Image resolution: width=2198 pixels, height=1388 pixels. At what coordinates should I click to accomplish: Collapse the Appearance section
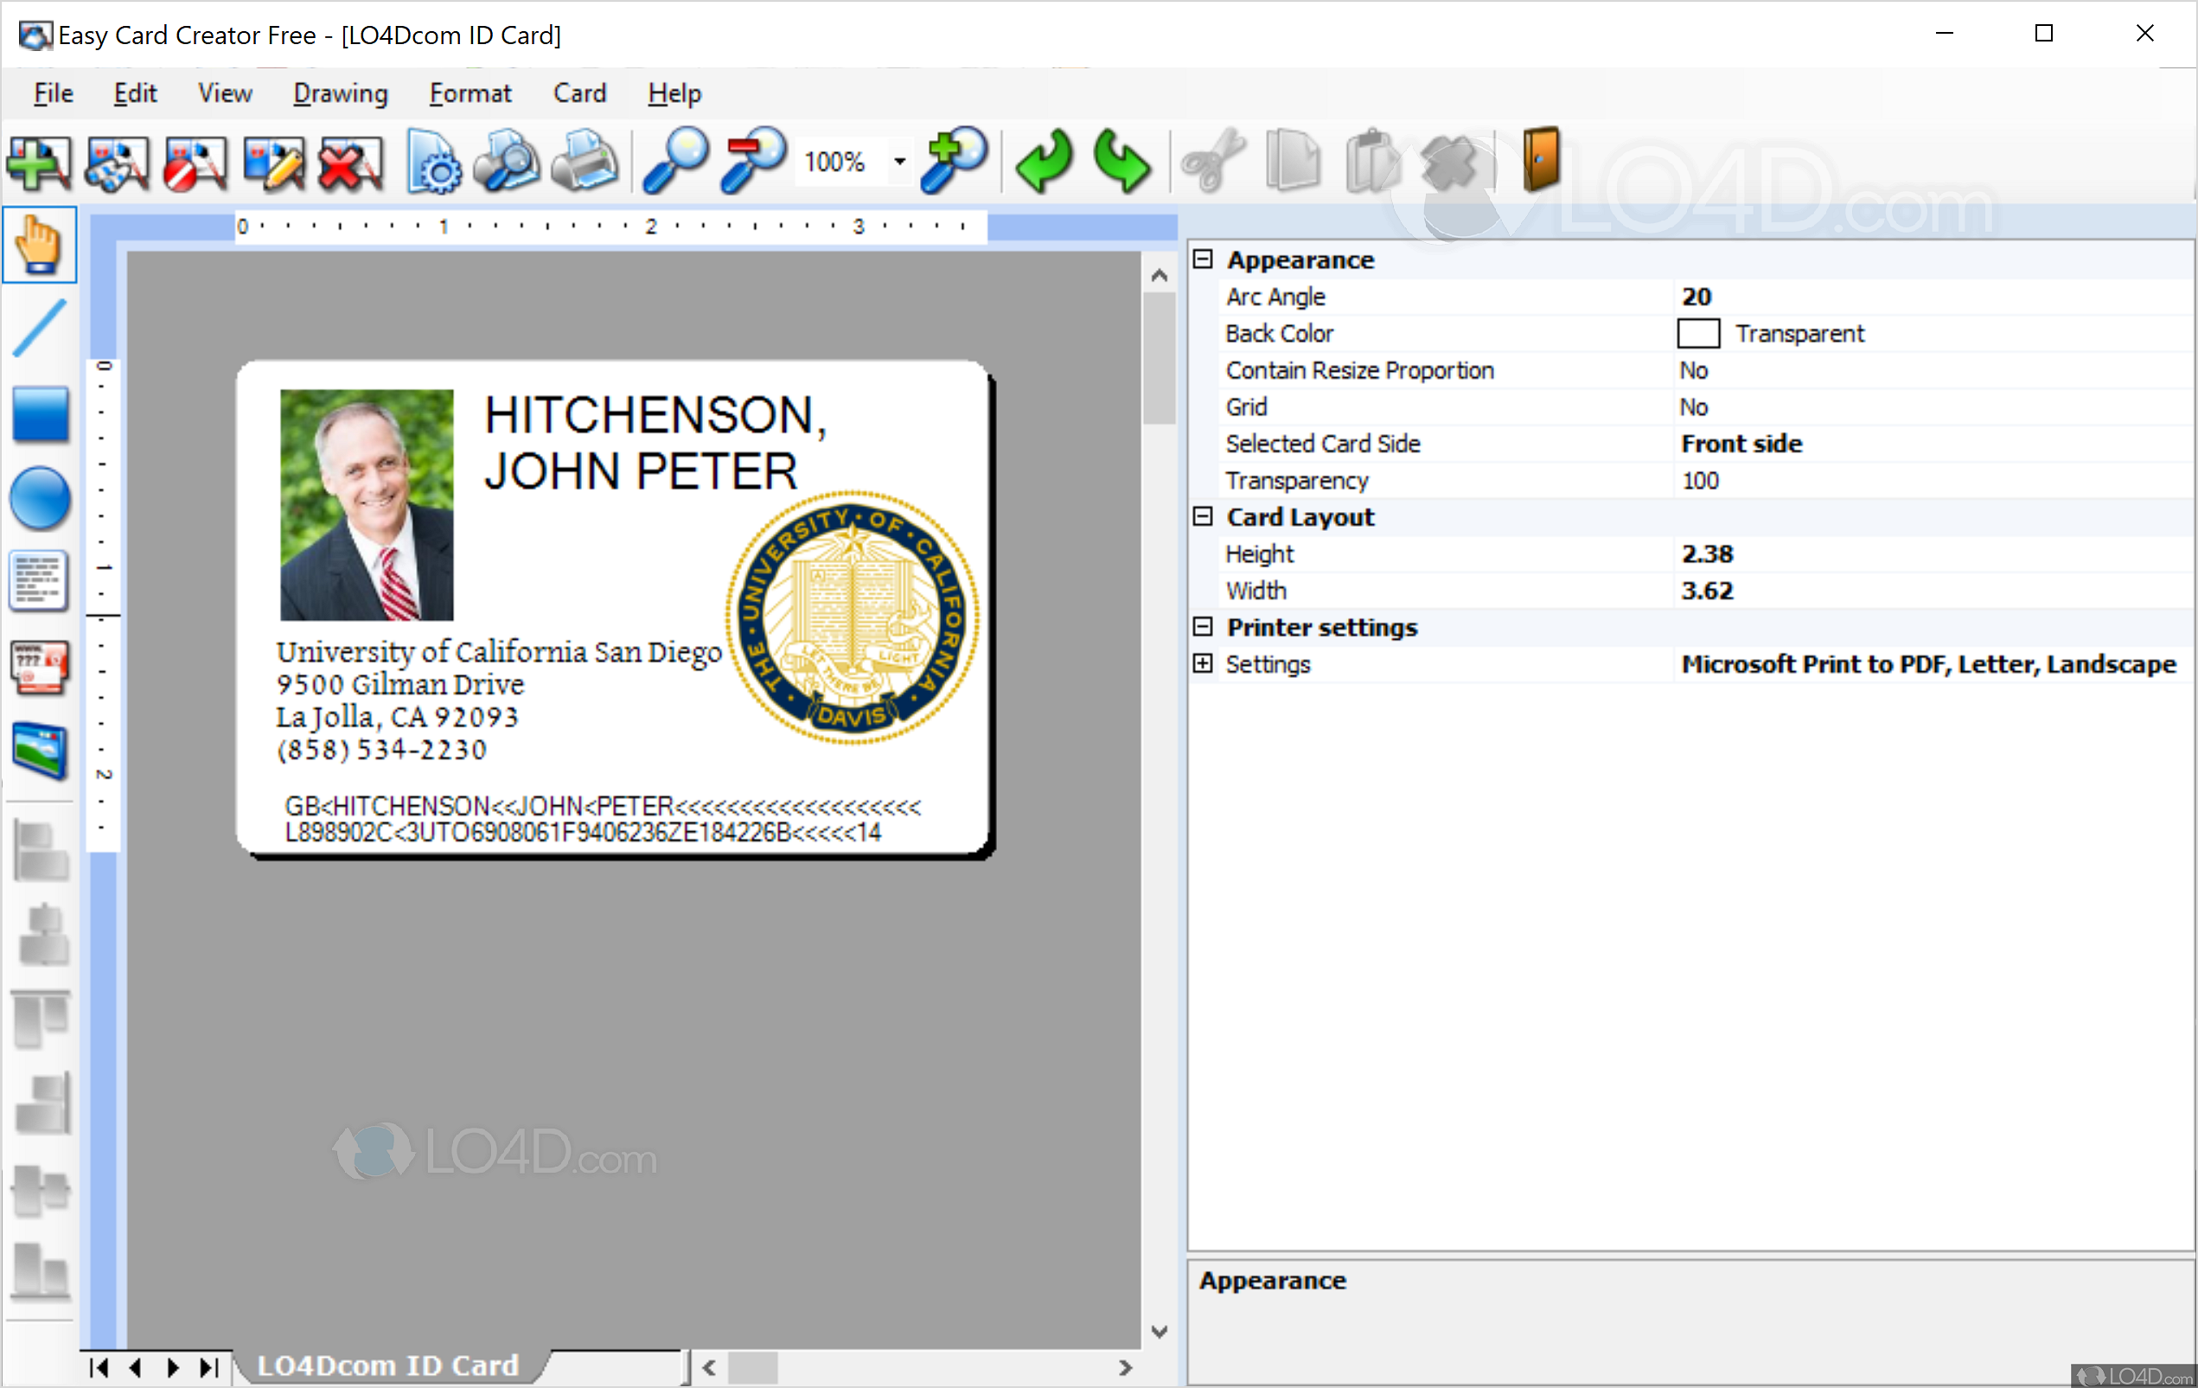click(x=1203, y=260)
